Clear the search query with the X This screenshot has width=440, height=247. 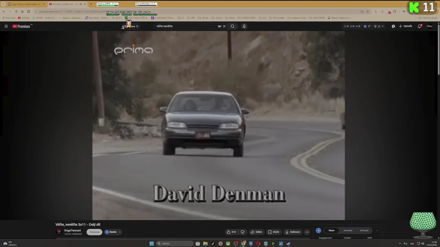224,26
